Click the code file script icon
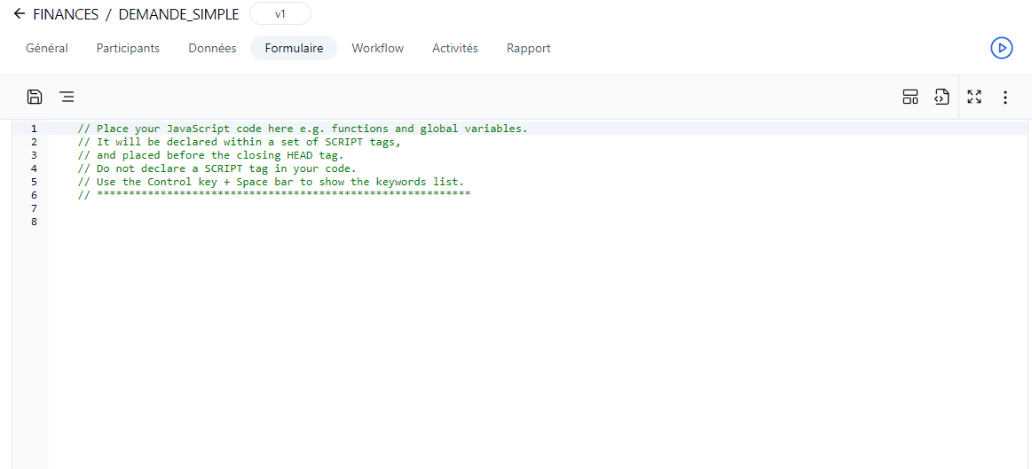Screen dimensions: 1032x469 pyautogui.click(x=941, y=98)
